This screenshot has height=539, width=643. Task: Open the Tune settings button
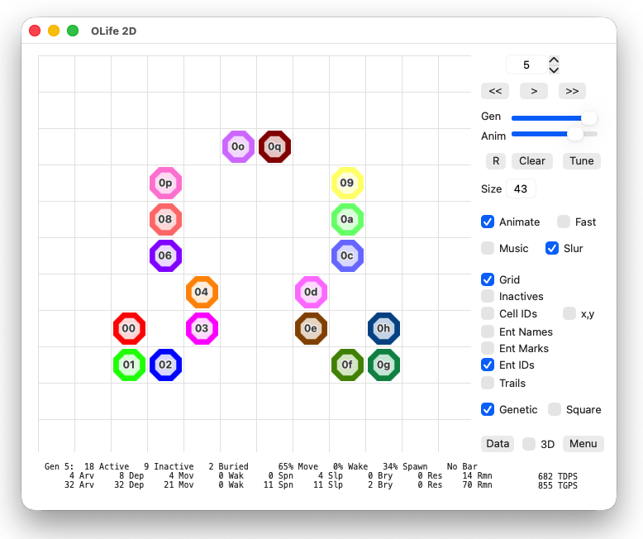[582, 161]
